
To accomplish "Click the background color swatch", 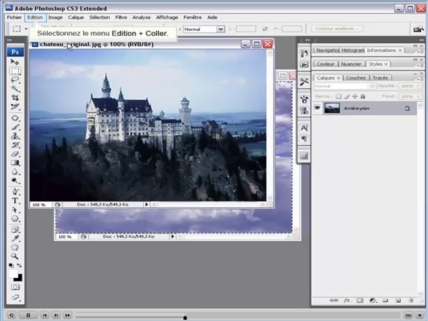I will point(19,278).
